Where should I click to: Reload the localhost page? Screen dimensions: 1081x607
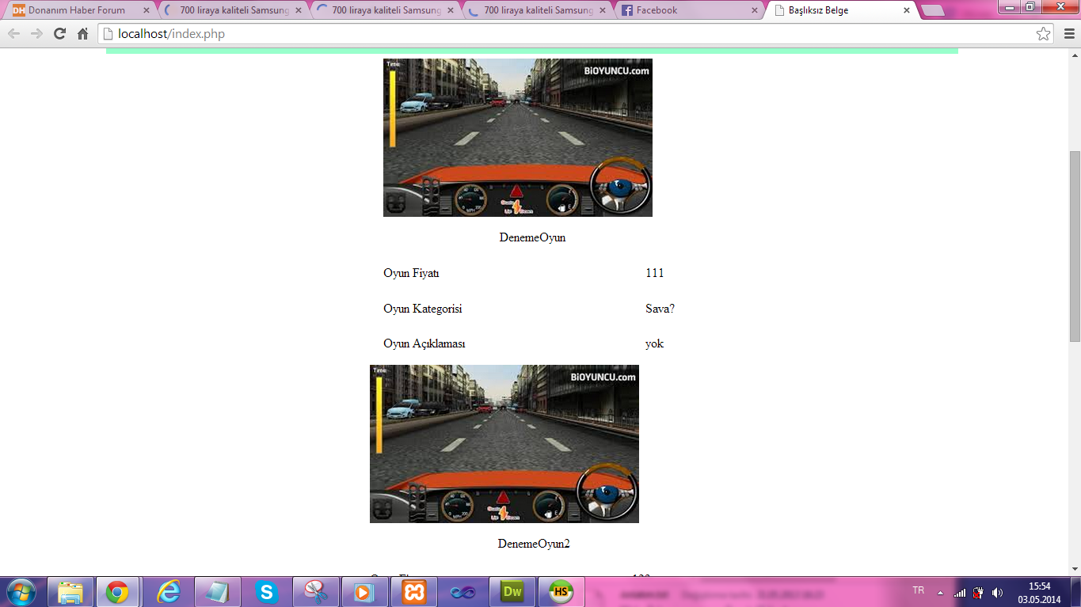[x=59, y=34]
